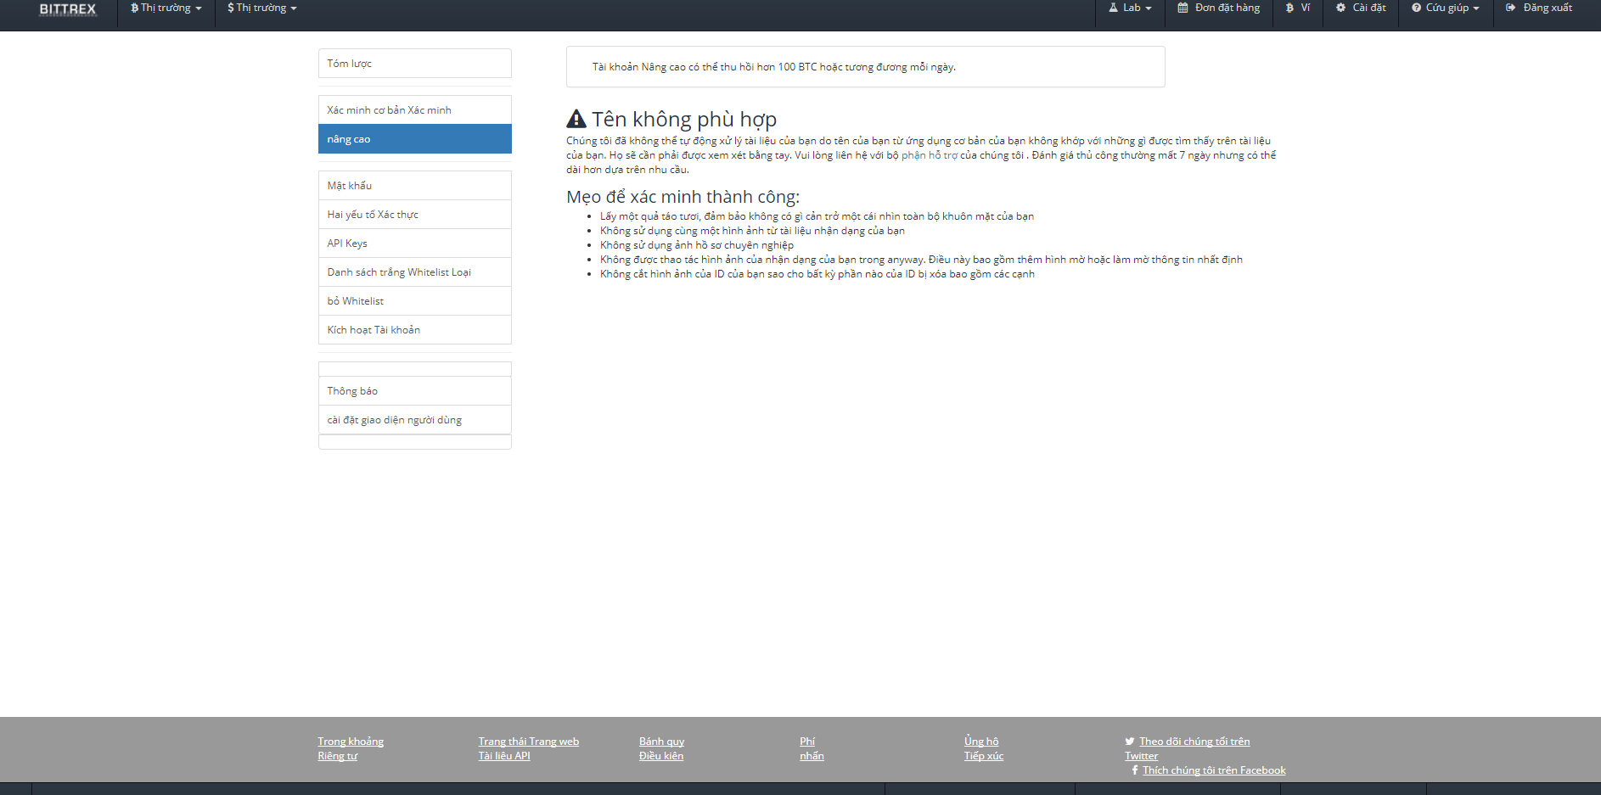
Task: Expand the bitcoin Thị trường dropdown
Action: tap(166, 8)
